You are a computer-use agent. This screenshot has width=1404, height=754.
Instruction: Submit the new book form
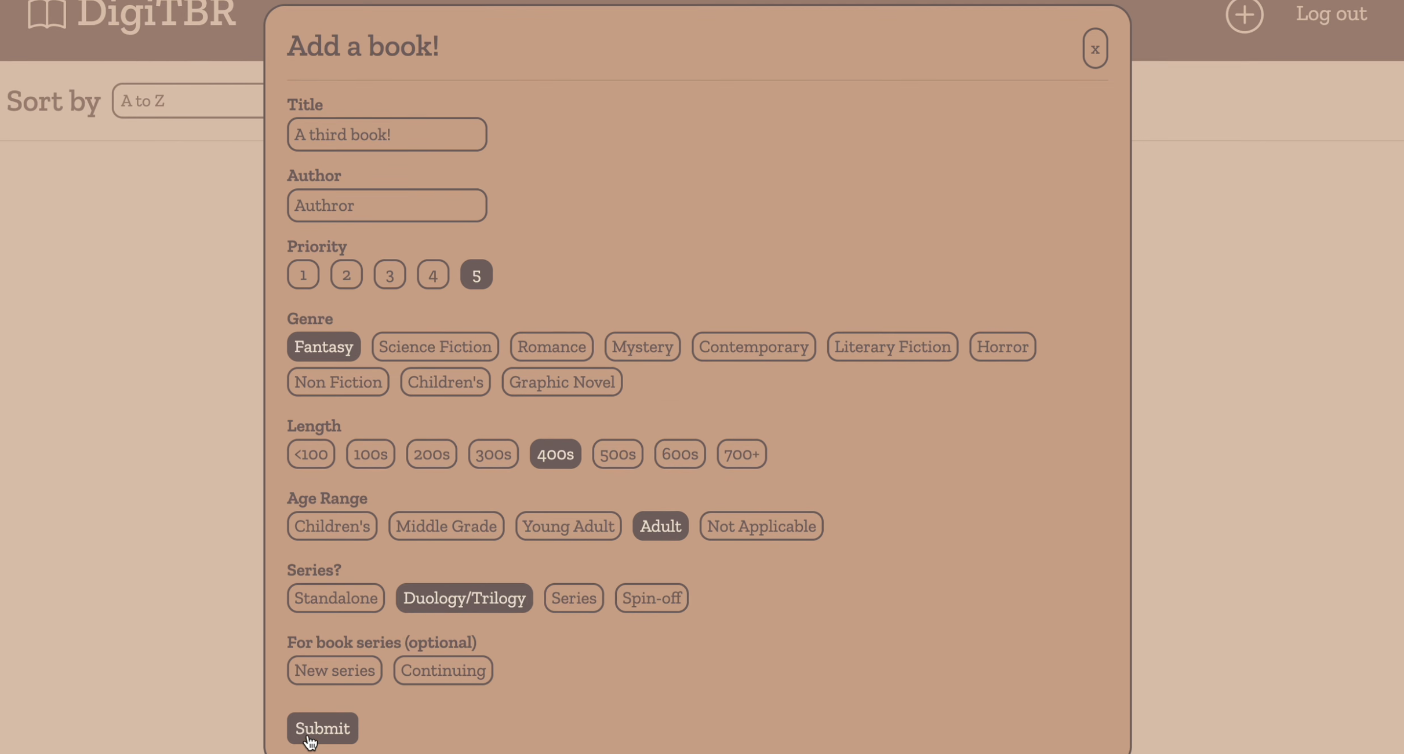pyautogui.click(x=322, y=728)
